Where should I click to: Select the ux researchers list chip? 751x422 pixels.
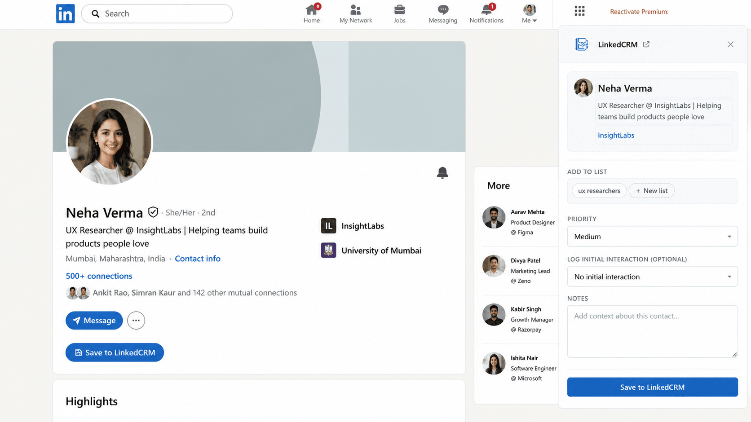tap(599, 191)
